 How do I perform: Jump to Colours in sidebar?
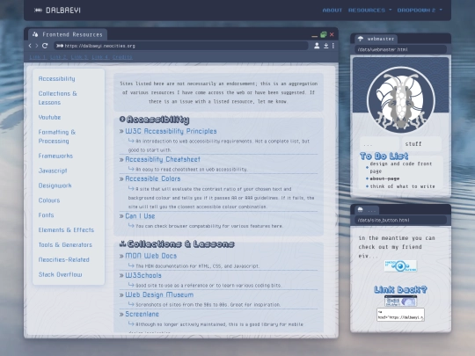pyautogui.click(x=49, y=200)
